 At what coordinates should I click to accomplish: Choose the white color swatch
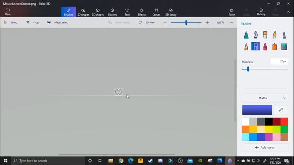[245, 121]
